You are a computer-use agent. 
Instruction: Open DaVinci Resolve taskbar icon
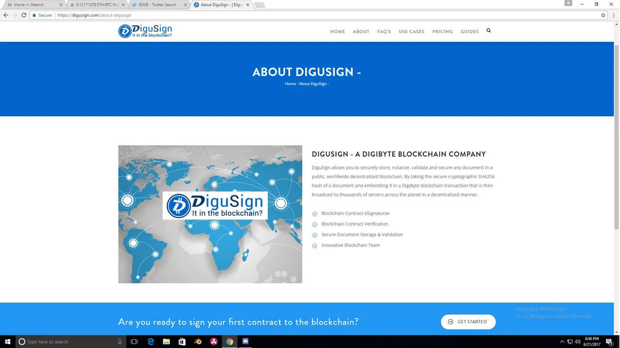click(x=214, y=342)
